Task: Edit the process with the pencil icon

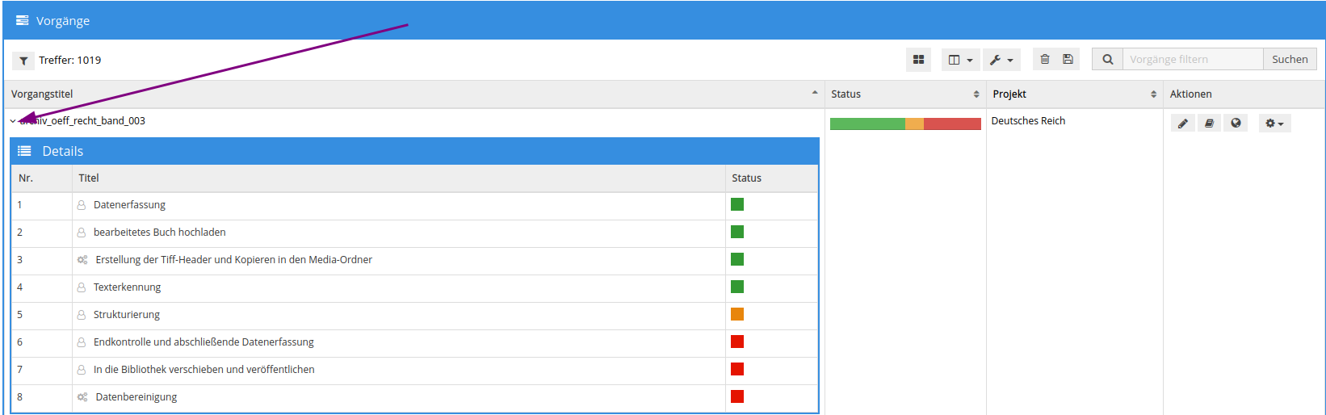Action: point(1183,124)
